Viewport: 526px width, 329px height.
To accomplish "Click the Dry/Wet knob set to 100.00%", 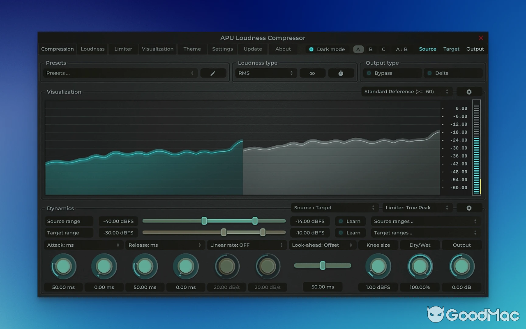I will (420, 266).
